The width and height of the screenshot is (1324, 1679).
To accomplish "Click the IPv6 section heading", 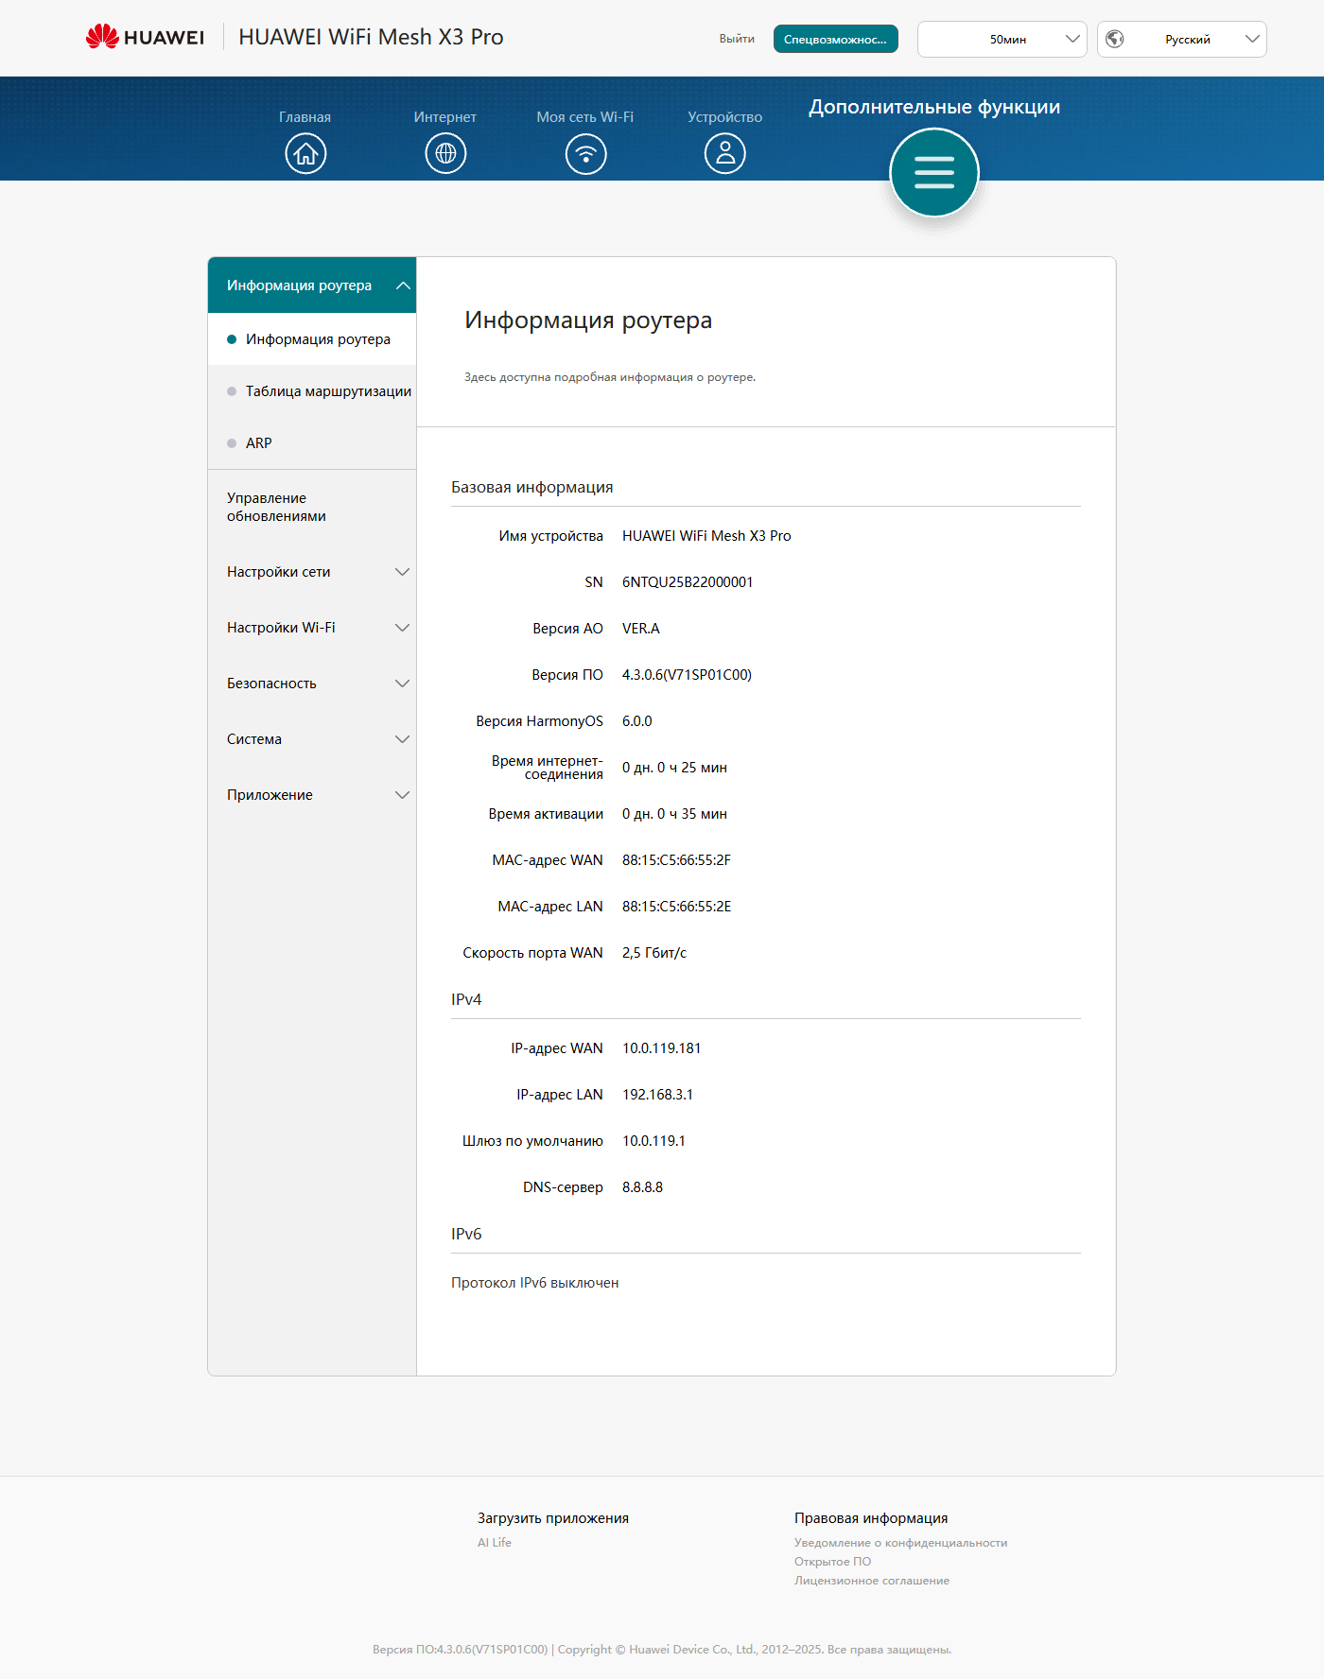I will 466,1234.
